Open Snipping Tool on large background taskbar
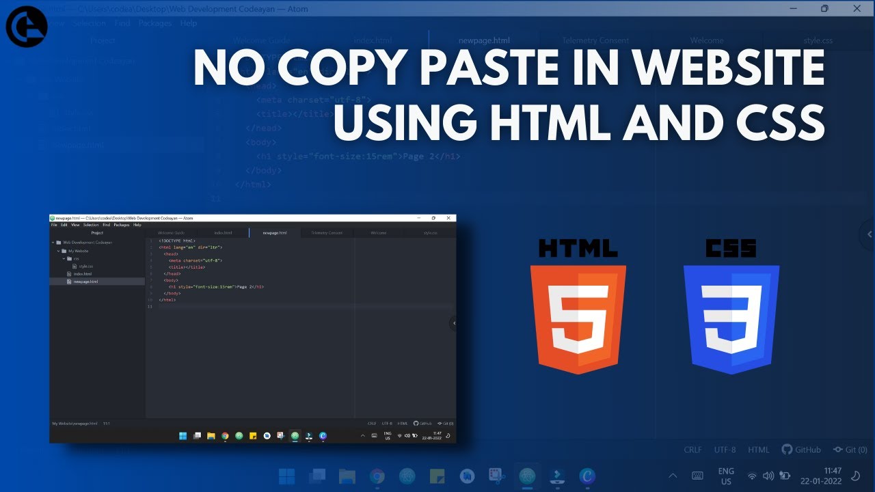Screen dimensions: 875x492 coord(496,476)
